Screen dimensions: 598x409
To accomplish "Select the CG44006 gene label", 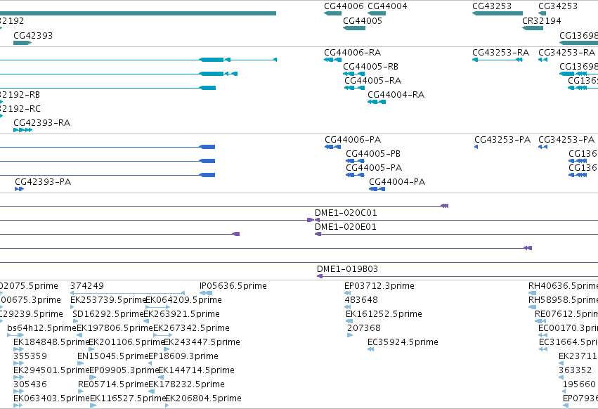I will pyautogui.click(x=344, y=6).
